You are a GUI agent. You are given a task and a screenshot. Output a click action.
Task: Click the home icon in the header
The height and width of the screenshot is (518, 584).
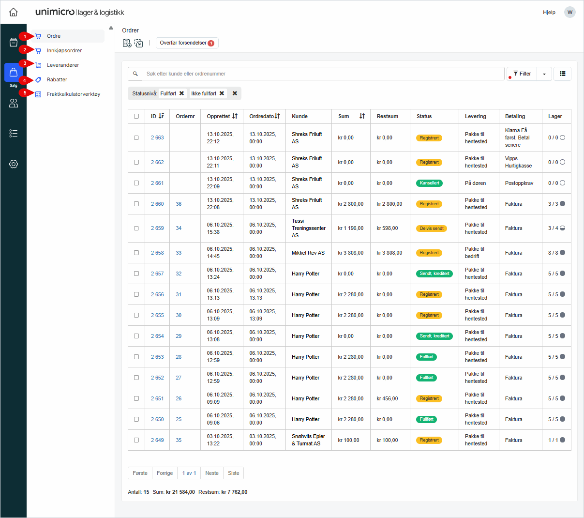click(14, 12)
